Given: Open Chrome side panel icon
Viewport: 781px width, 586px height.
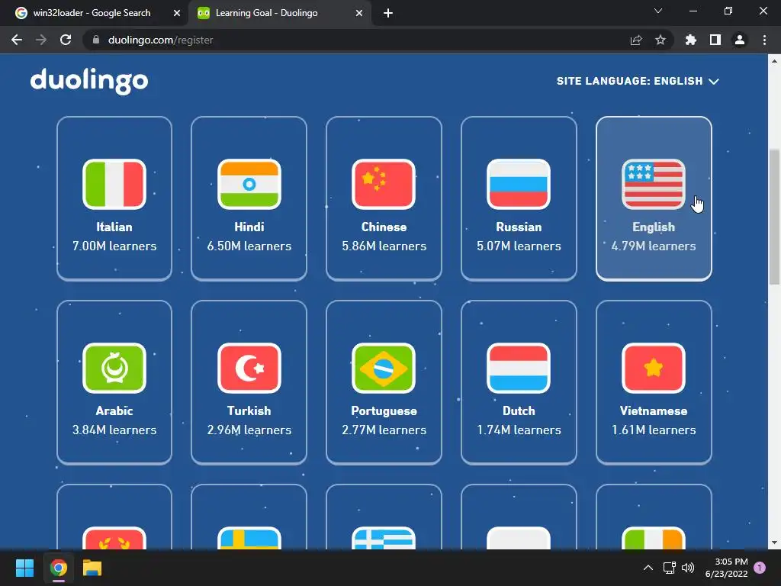Looking at the screenshot, I should (715, 40).
